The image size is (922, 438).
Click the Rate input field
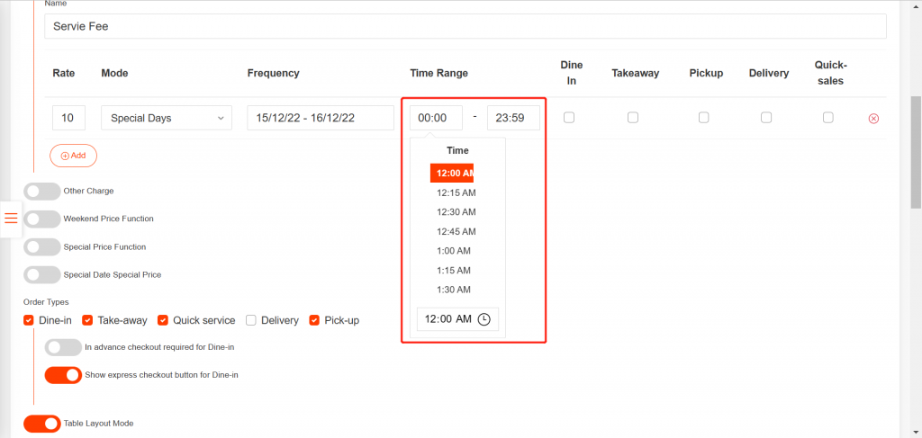pyautogui.click(x=68, y=118)
